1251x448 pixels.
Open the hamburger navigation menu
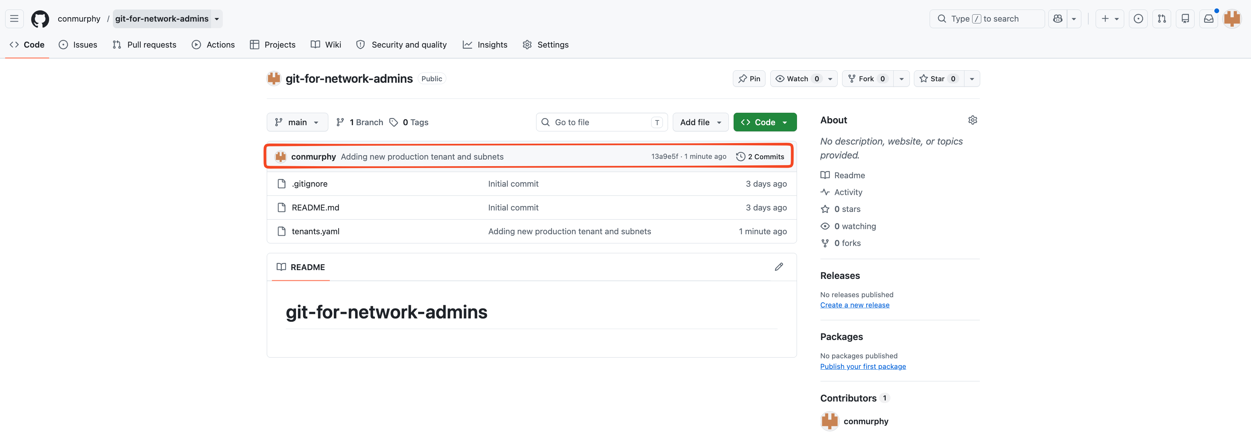coord(14,19)
